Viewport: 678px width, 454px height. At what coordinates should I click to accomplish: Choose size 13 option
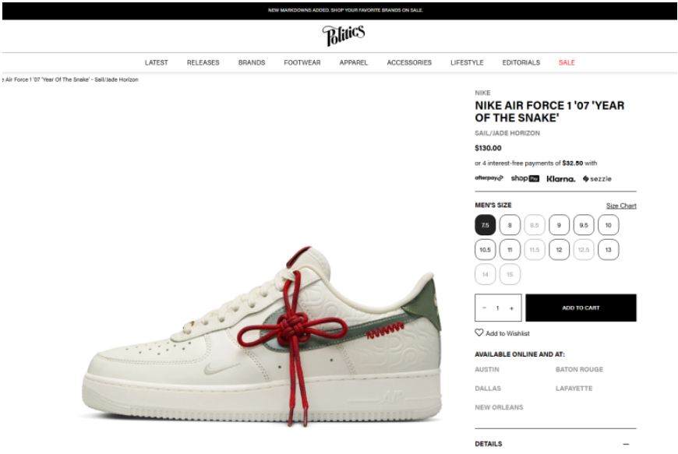[609, 250]
